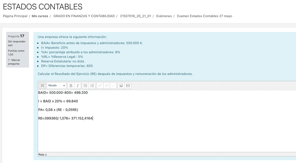
Task: Open the Párrafo paragraph style dropdown
Action: click(x=57, y=85)
